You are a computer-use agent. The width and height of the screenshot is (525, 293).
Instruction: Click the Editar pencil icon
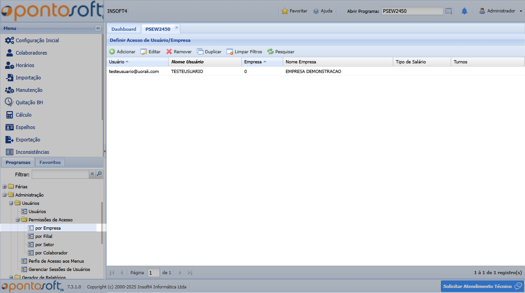click(x=144, y=52)
